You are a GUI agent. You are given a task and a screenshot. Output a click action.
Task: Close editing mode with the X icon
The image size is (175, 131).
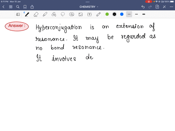point(164,7)
